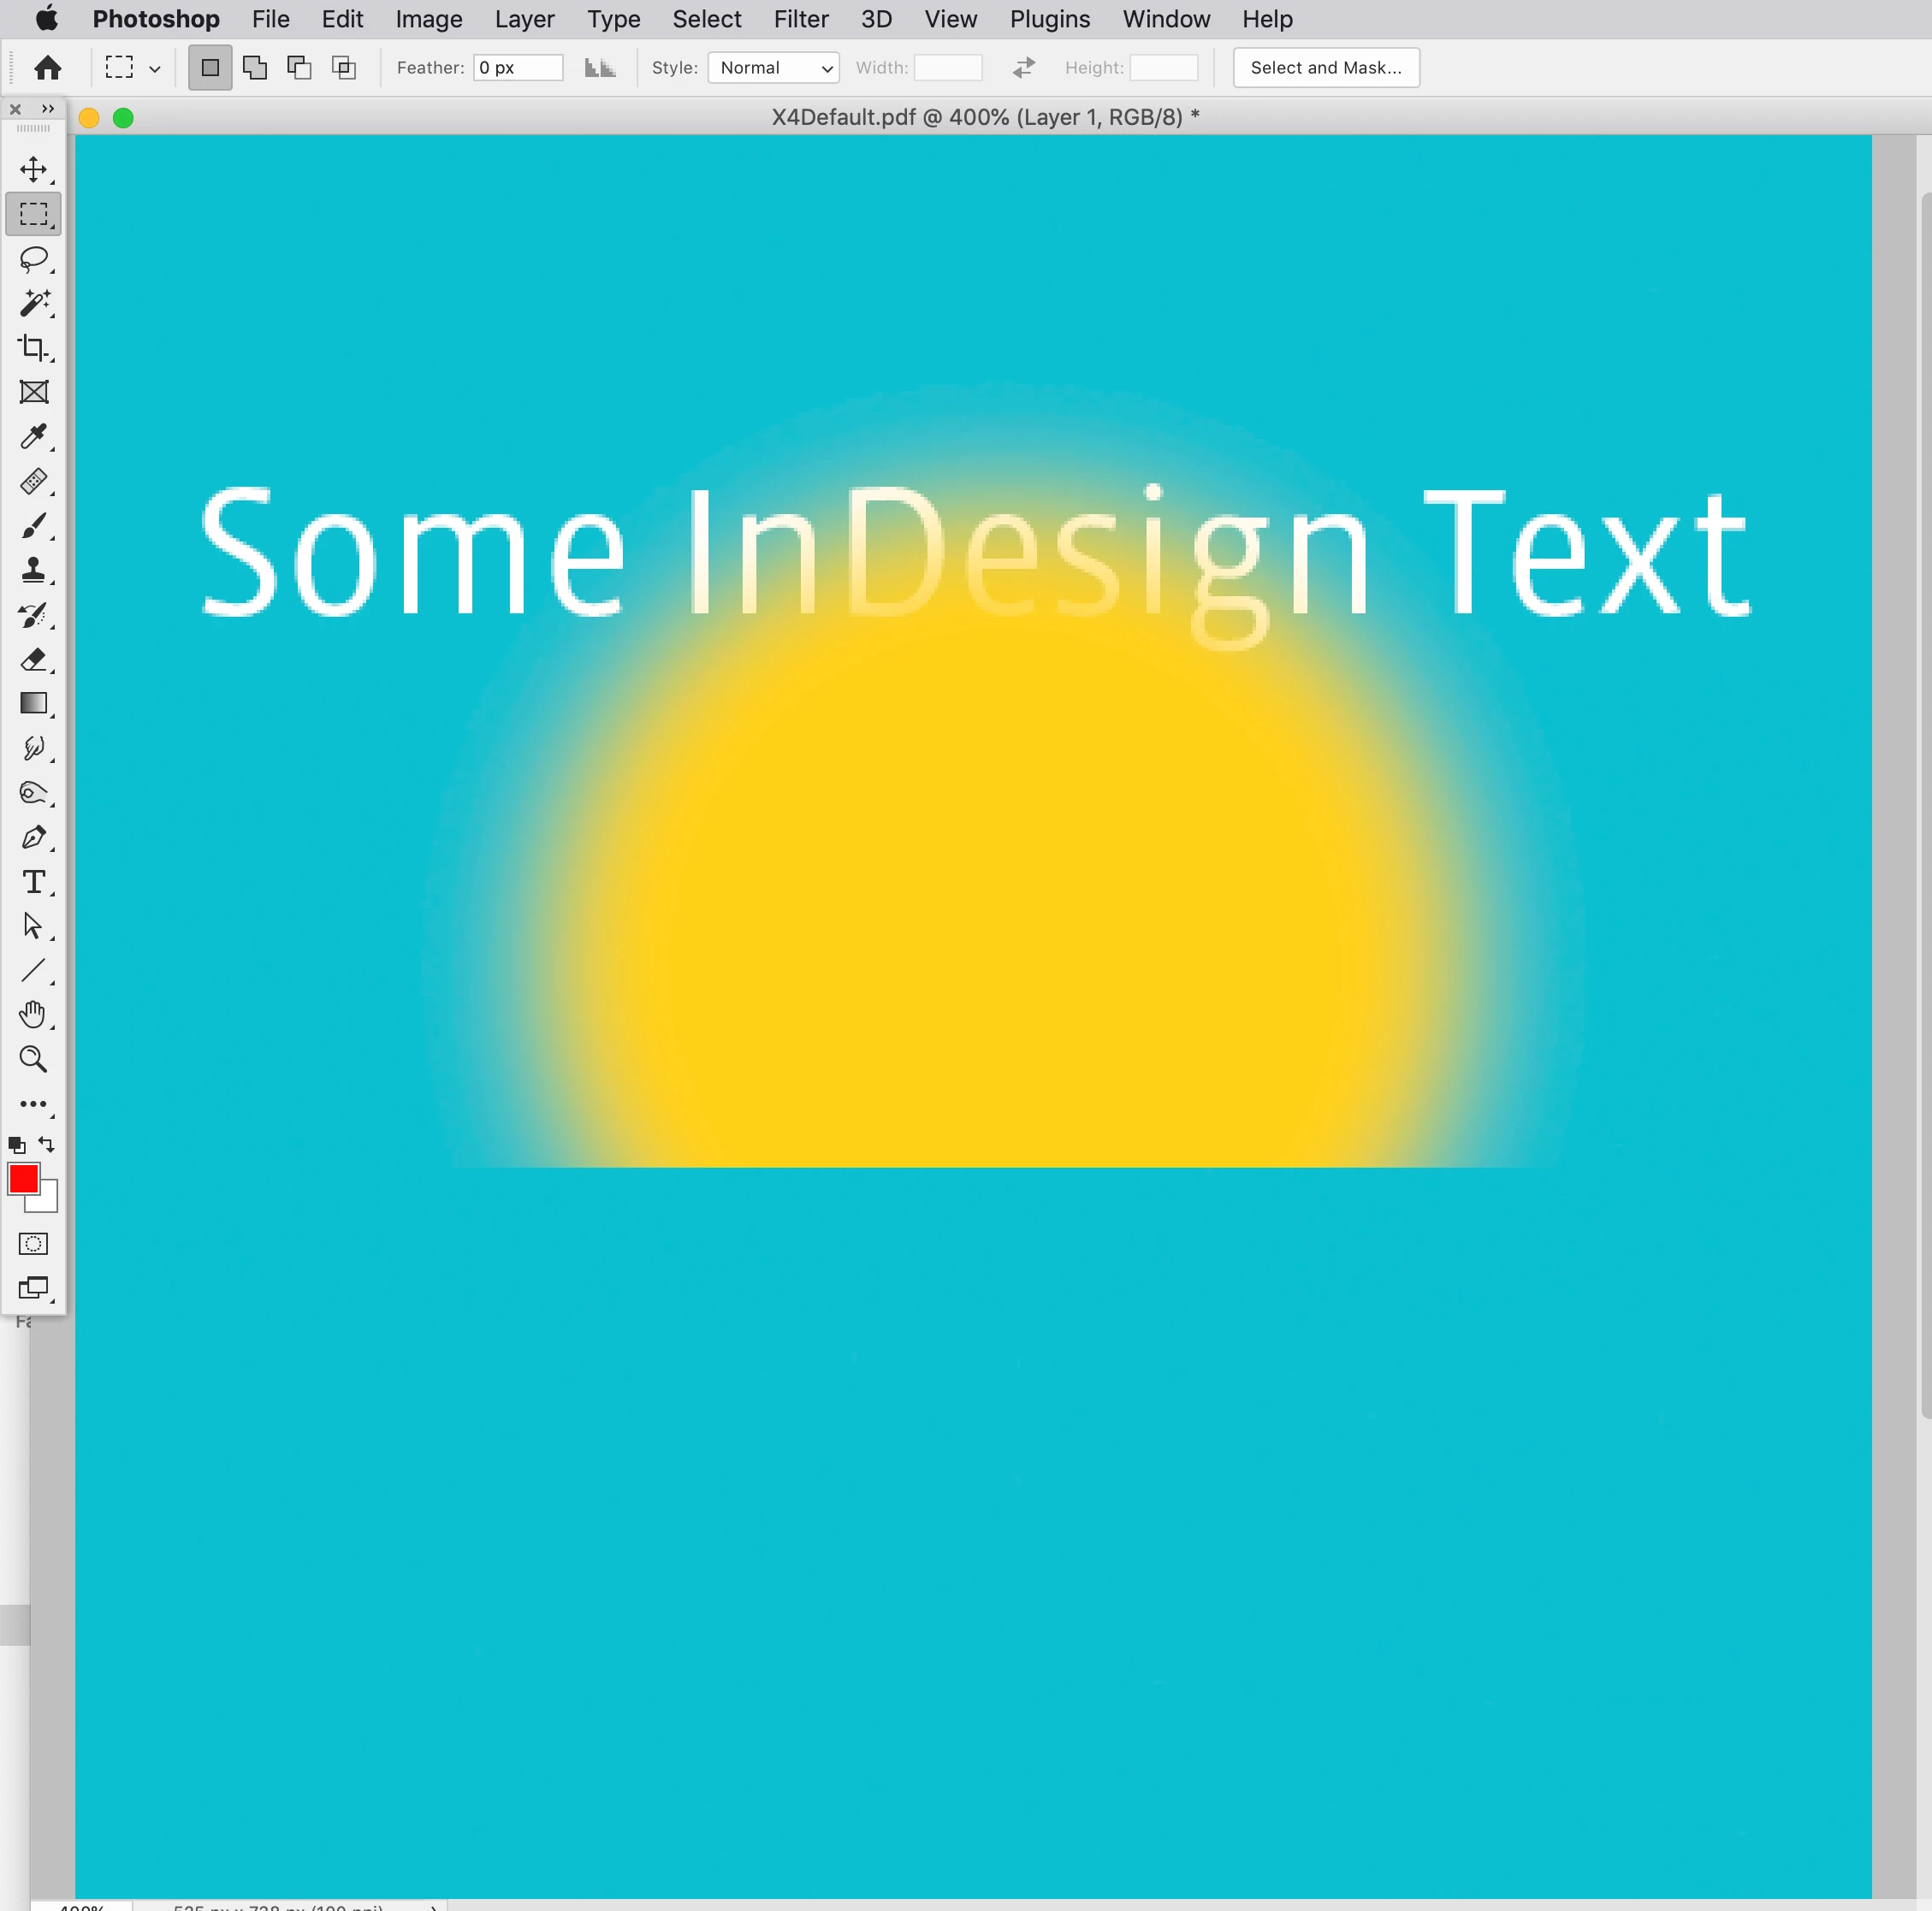Select the Eraser tool

coord(33,660)
